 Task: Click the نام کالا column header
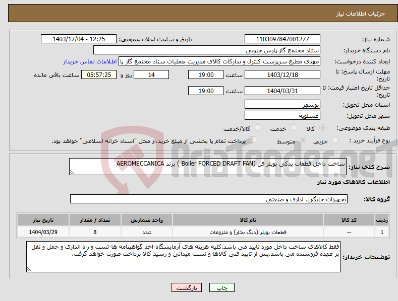tap(248, 220)
